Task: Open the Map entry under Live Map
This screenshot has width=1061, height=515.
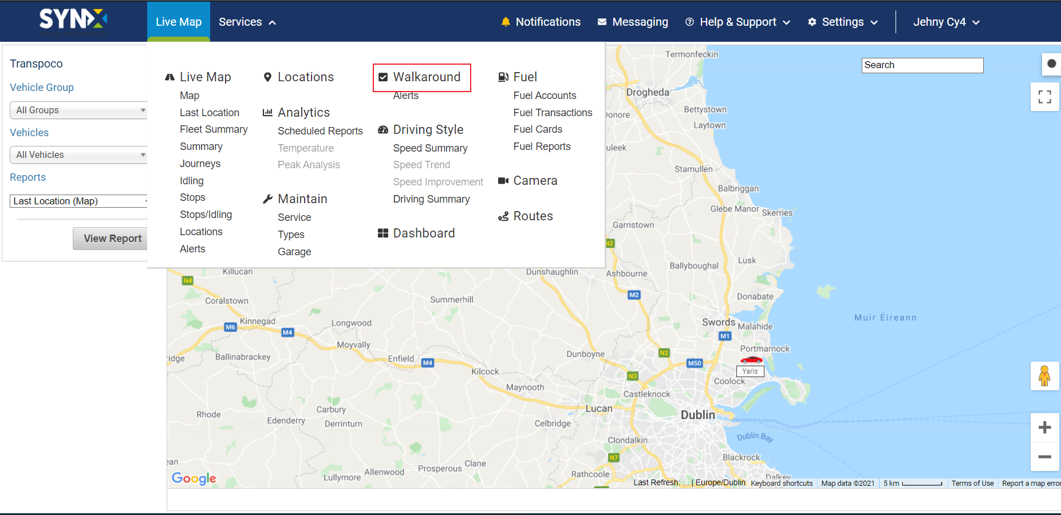Action: 190,96
